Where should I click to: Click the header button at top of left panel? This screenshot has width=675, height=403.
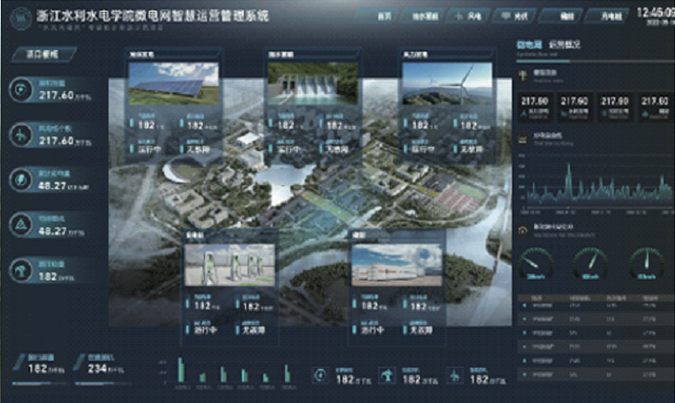tap(44, 54)
